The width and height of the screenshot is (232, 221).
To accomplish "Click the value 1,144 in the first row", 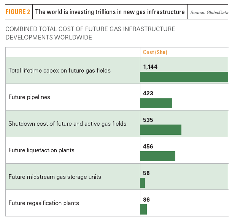I will pos(150,66).
